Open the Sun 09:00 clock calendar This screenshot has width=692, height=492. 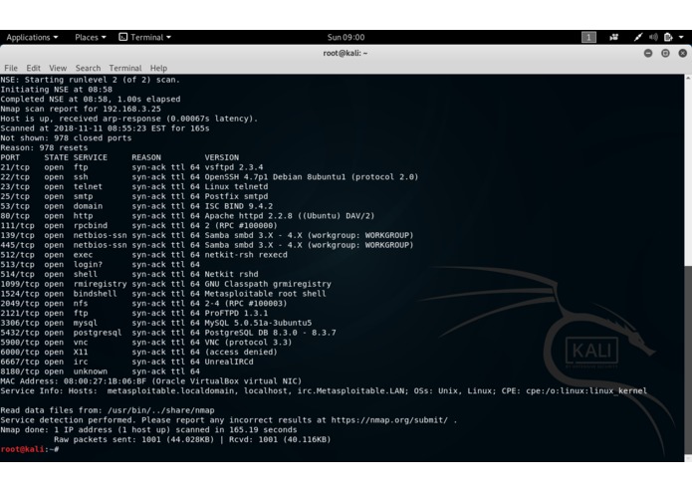click(x=346, y=38)
